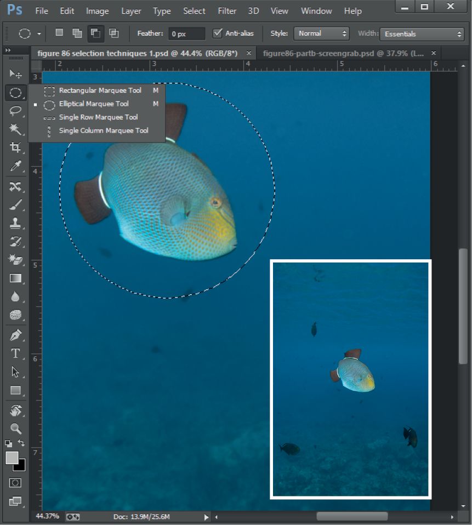
Task: Toggle the Anti-alias checkbox
Action: click(218, 33)
